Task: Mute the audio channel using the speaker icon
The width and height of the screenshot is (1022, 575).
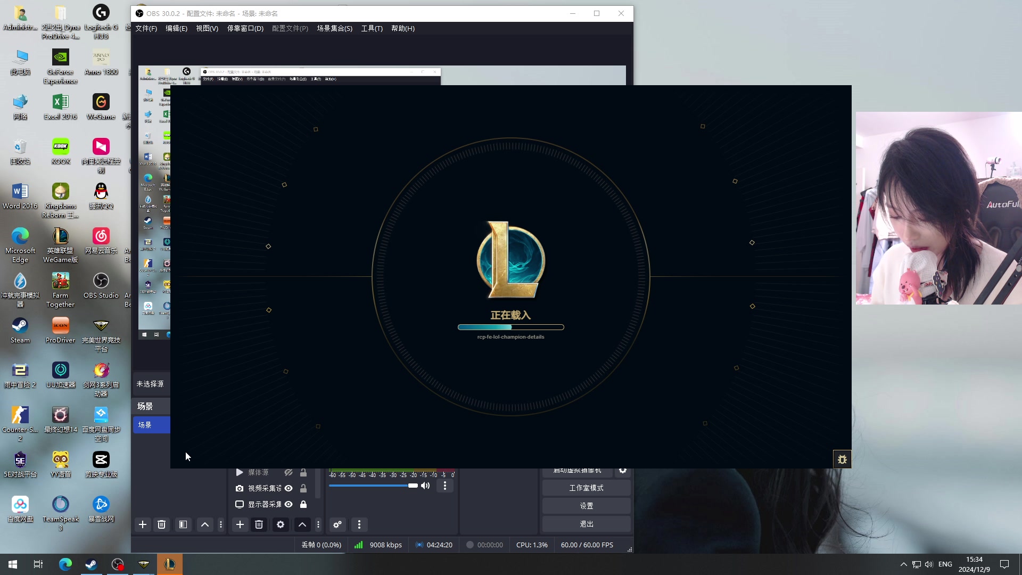Action: (x=425, y=486)
